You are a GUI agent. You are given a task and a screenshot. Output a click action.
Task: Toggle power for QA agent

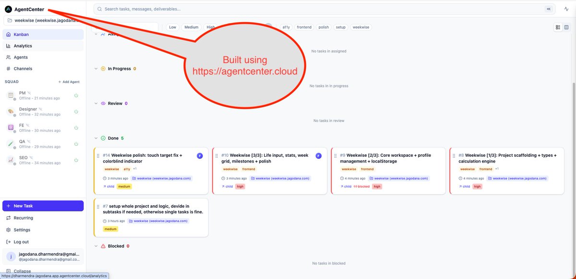click(76, 144)
